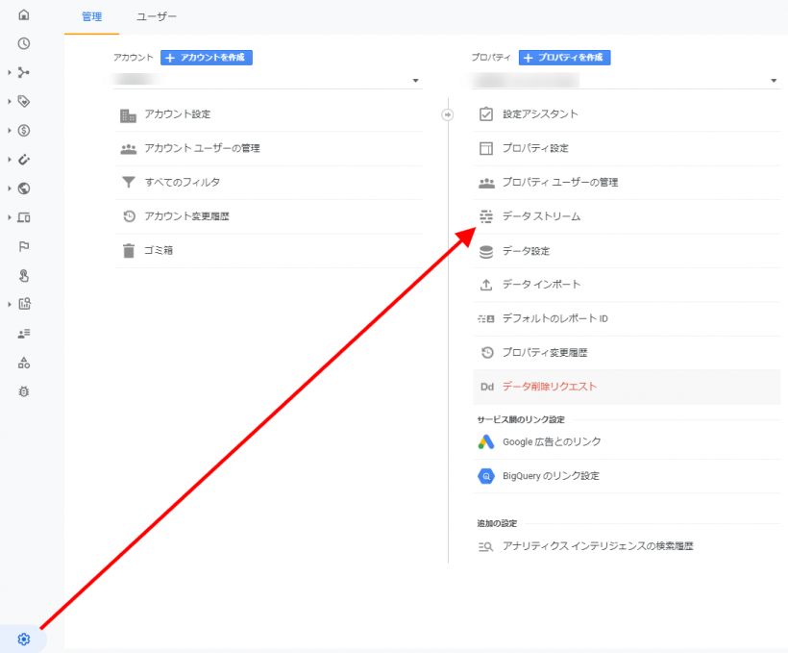
Task: Click the Google 広告とのリンク icon
Action: click(485, 441)
